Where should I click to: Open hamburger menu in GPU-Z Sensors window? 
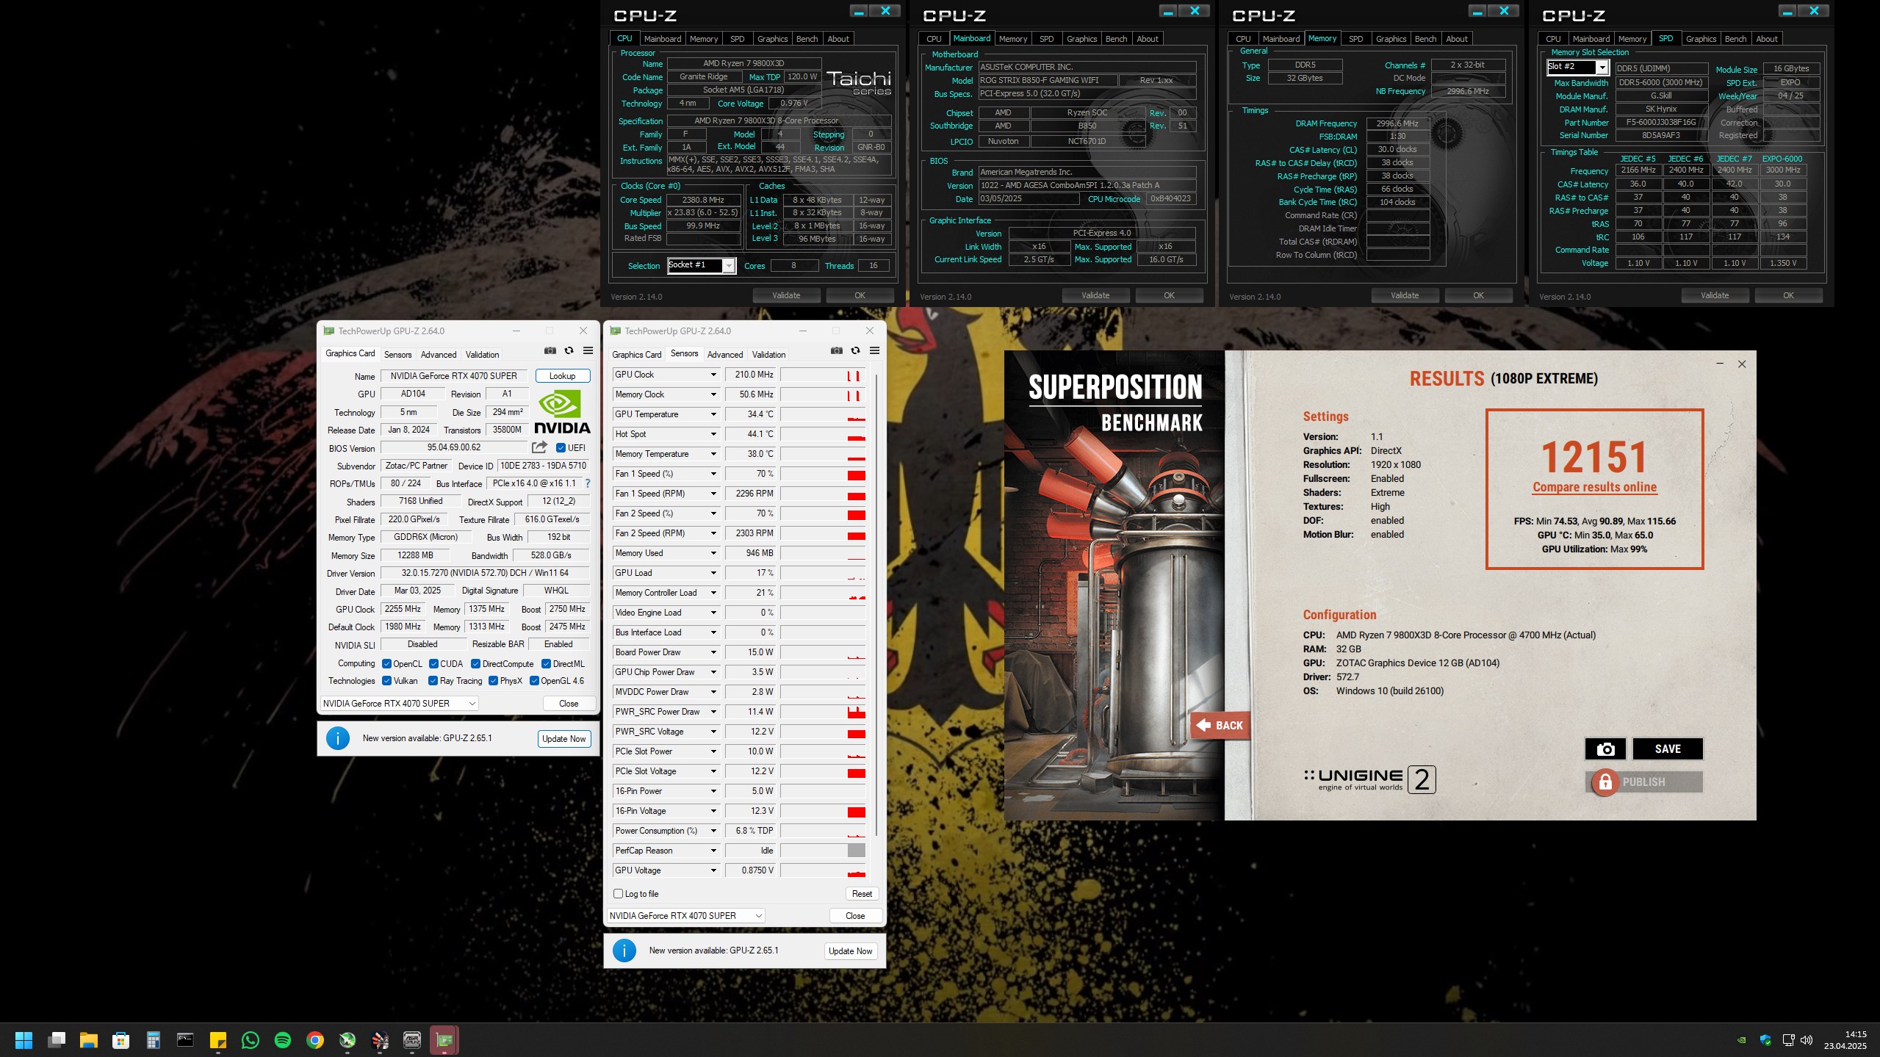point(874,351)
